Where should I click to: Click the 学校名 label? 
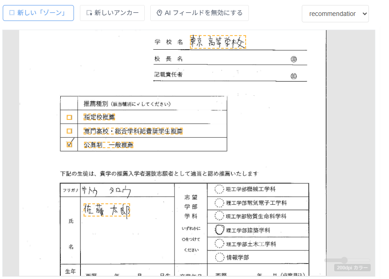point(168,42)
